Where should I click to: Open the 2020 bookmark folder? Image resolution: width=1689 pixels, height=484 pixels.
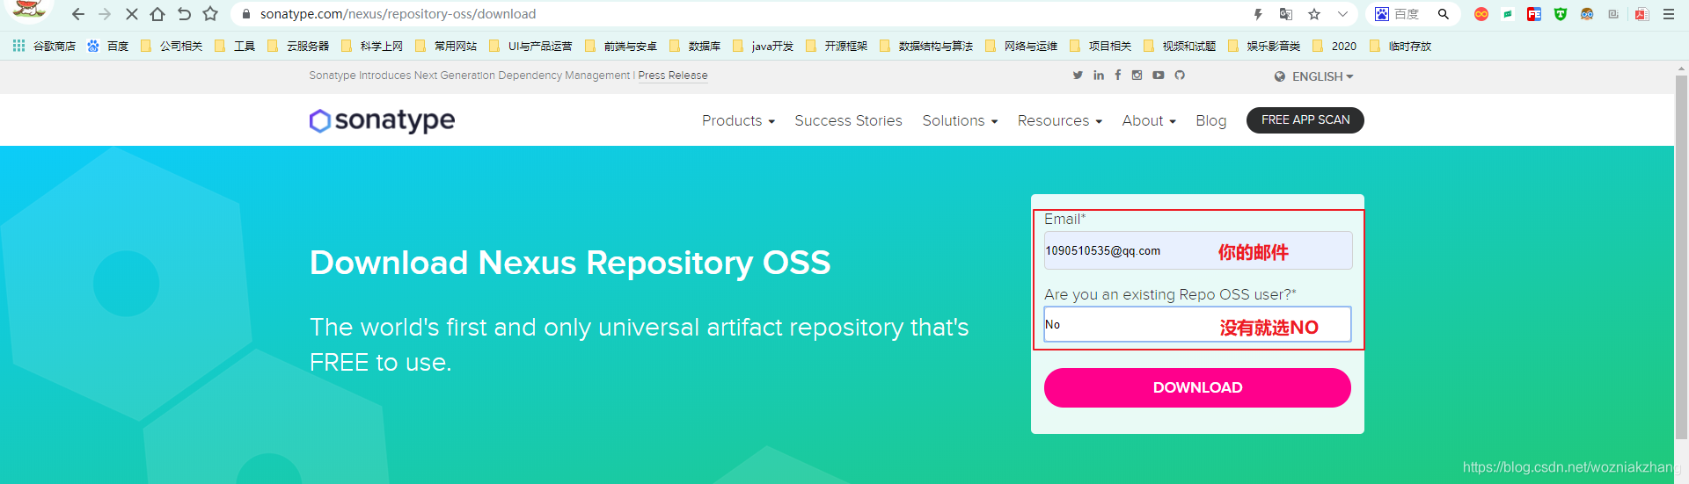1334,46
